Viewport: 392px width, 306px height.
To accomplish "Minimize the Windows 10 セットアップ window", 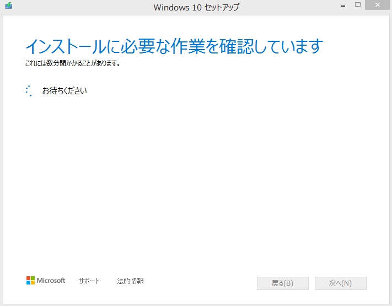I will click(343, 6).
